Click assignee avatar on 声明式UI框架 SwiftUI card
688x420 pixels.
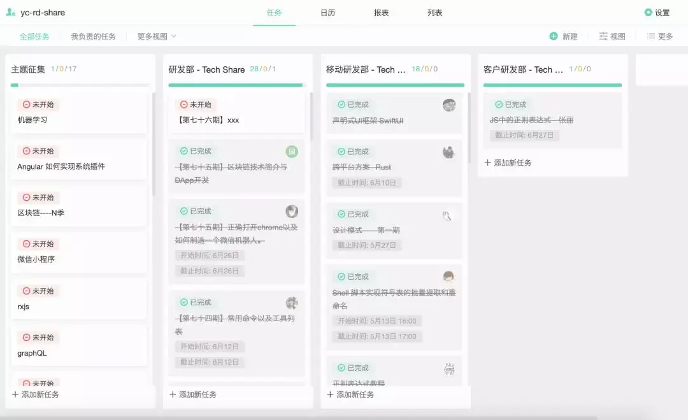click(x=449, y=105)
